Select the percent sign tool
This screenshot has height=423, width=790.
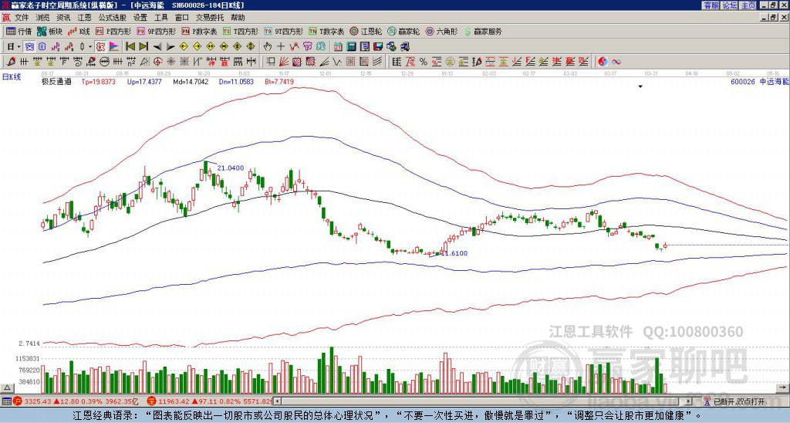point(424,62)
